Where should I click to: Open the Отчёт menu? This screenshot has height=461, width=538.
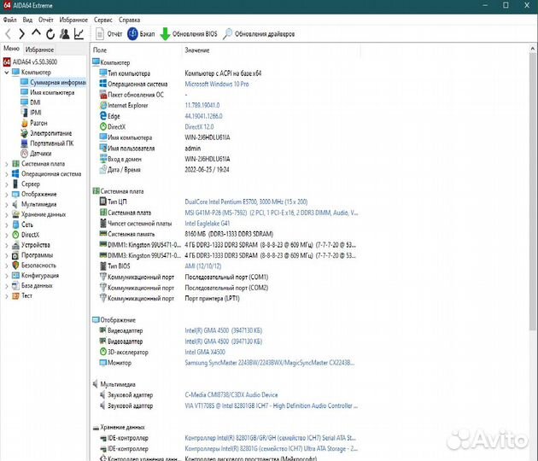pos(46,20)
